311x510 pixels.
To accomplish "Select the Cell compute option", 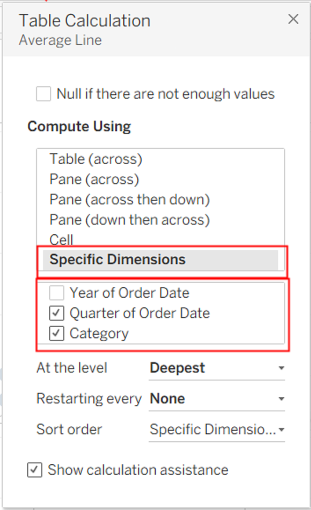I will click(x=61, y=240).
